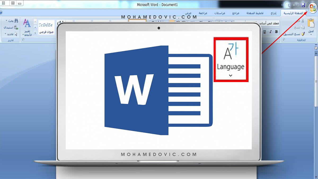The image size is (318, 179).
Task: Toggle Bold formatting
Action: point(276,32)
